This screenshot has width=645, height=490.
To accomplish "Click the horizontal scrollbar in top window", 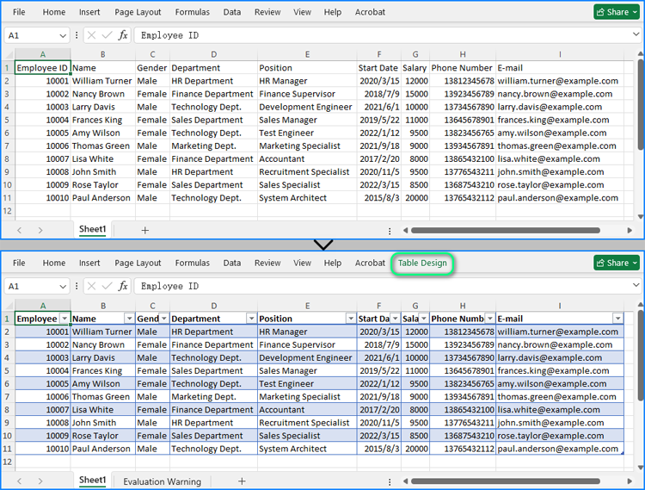I will pyautogui.click(x=507, y=231).
